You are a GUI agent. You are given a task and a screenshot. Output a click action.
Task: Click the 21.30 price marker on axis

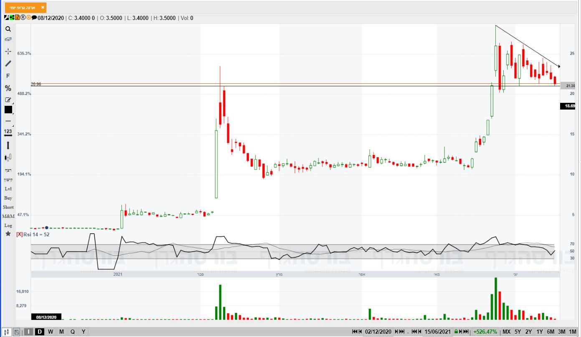point(567,86)
